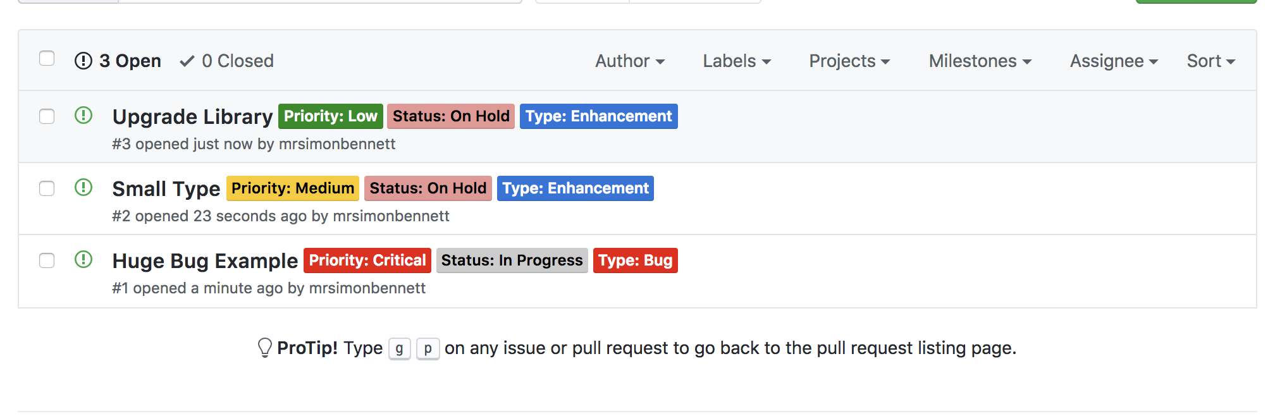Click the 'p' keyboard key icon
This screenshot has width=1275, height=416.
click(x=428, y=348)
